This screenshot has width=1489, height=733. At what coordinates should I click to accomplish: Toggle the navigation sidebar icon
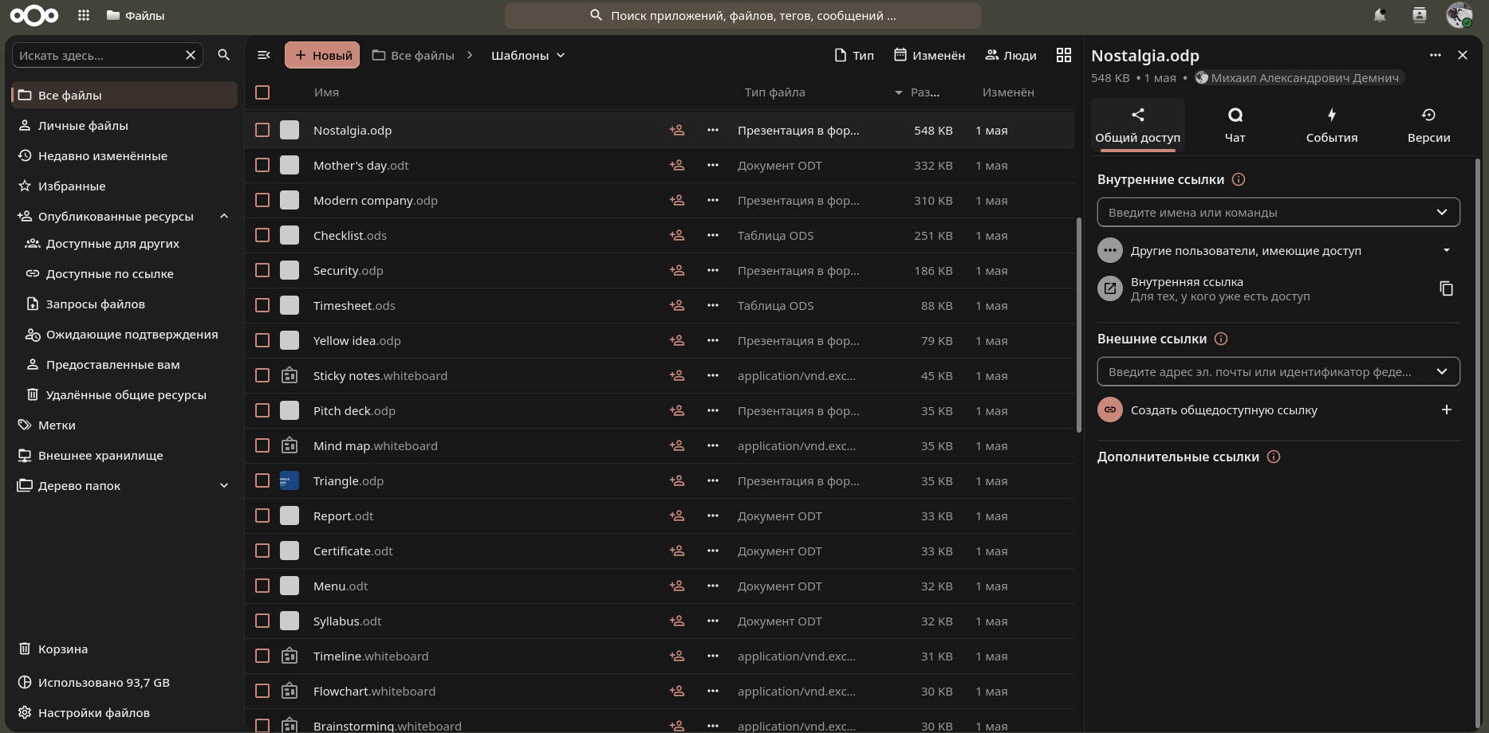tap(264, 55)
